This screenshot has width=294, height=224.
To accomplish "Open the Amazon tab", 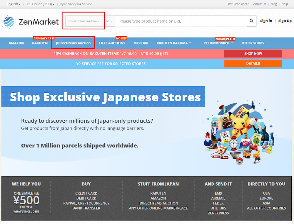I will tap(16, 43).
